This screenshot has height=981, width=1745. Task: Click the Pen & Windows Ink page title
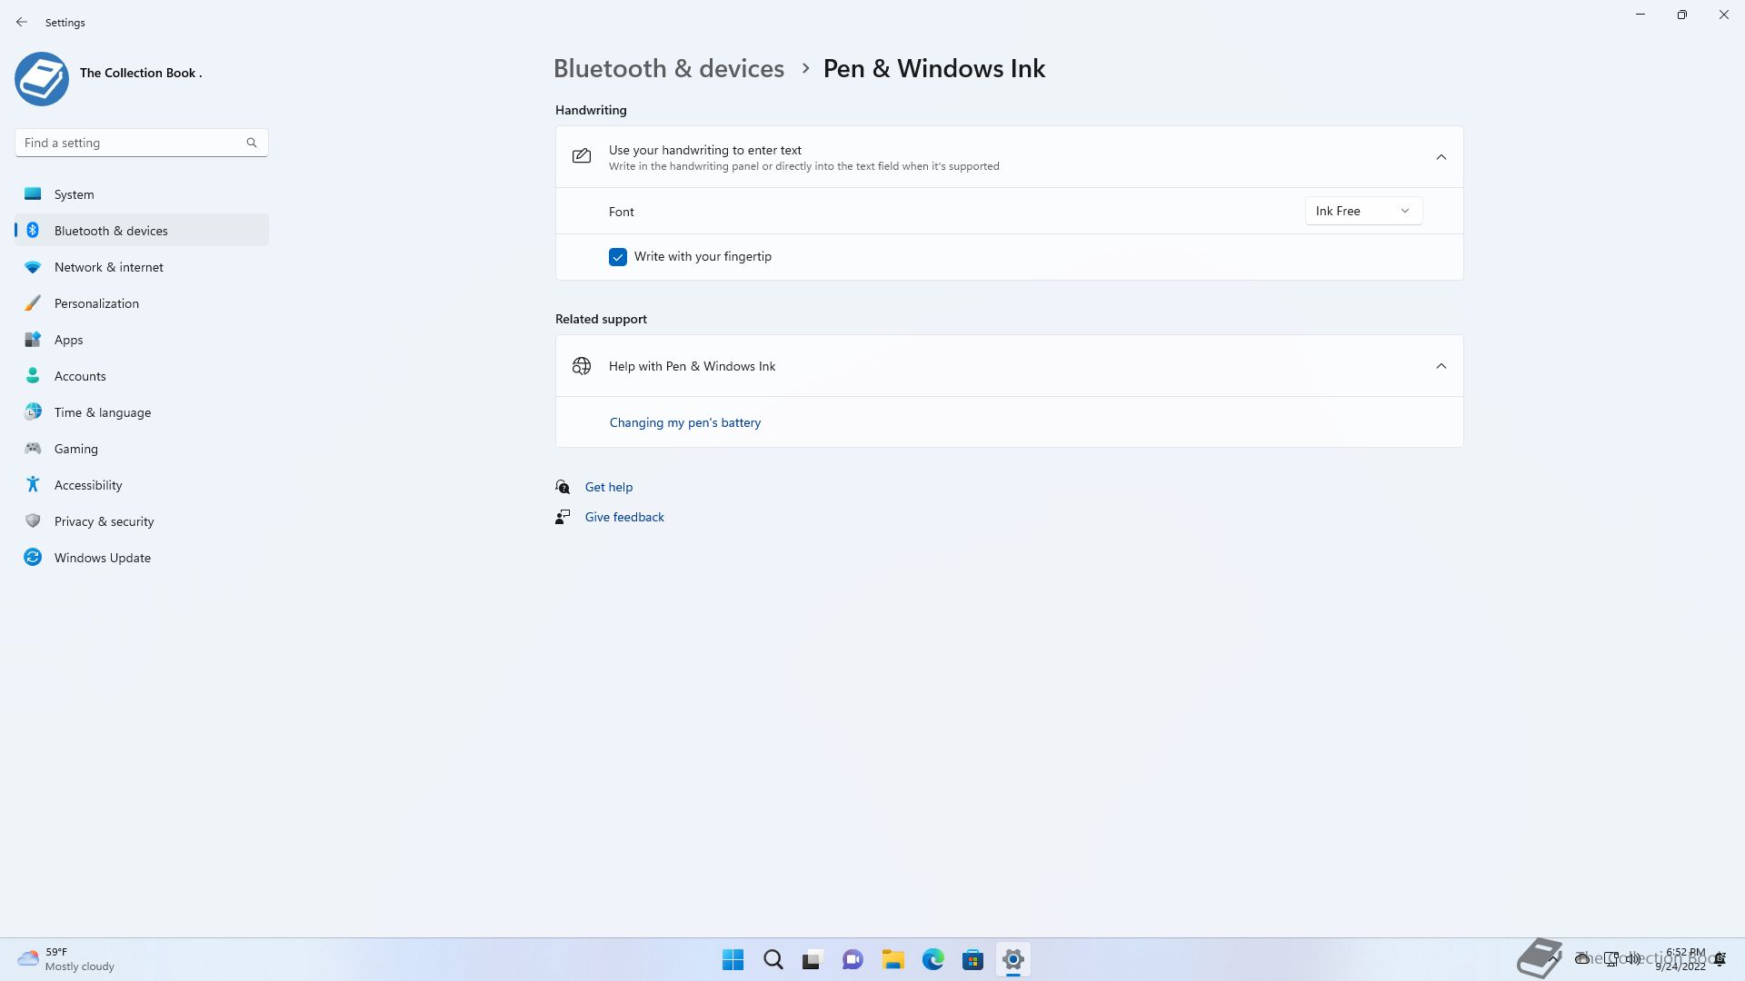(934, 69)
